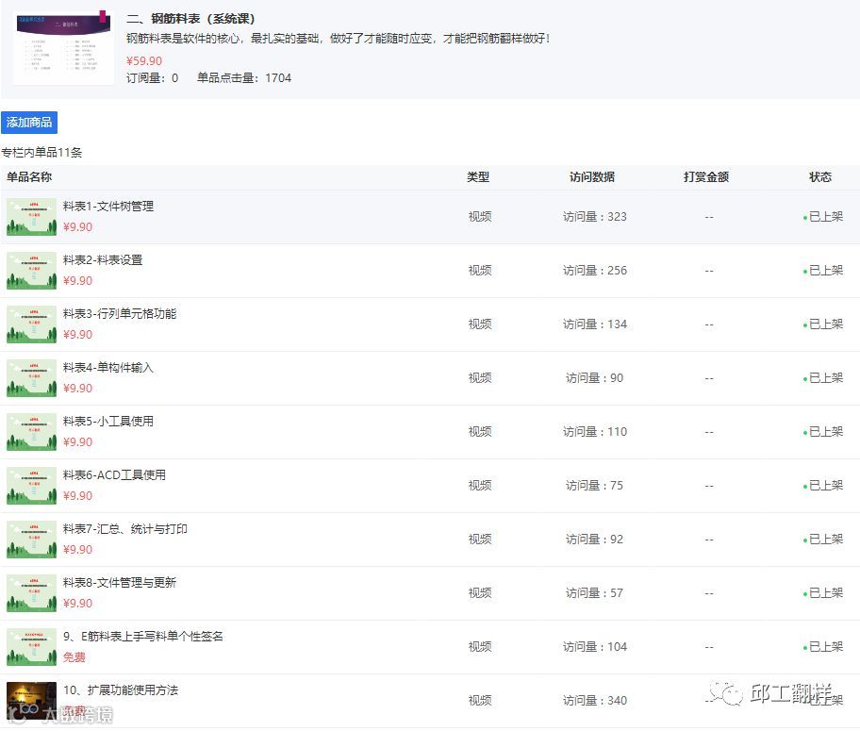Image resolution: width=860 pixels, height=731 pixels.
Task: Click the 类型 column header
Action: point(478,176)
